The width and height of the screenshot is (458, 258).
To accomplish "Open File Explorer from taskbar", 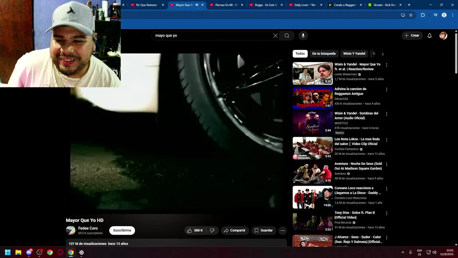I will [x=18, y=252].
